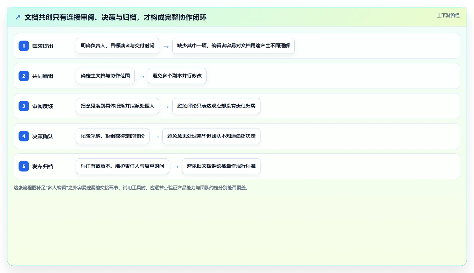
Task: Select the 决策确认 step label
Action: pos(43,136)
